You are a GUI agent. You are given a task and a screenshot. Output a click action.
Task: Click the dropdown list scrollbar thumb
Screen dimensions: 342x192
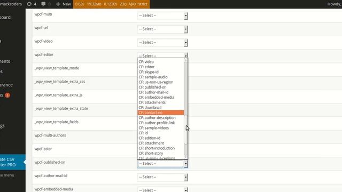pos(186,130)
